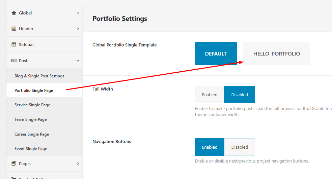Click the Global star icon
Viewport: 332px width, 179px height.
14,13
